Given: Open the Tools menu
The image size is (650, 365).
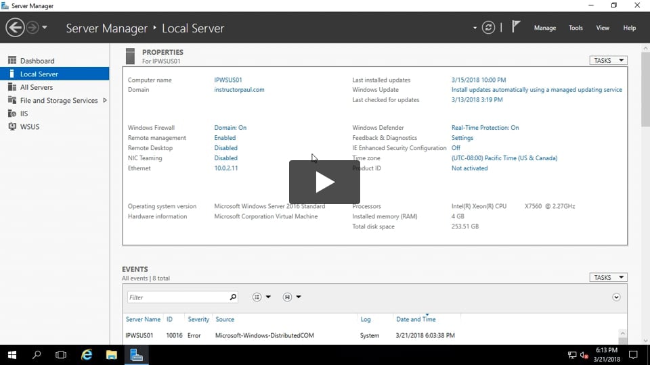Looking at the screenshot, I should (x=576, y=28).
